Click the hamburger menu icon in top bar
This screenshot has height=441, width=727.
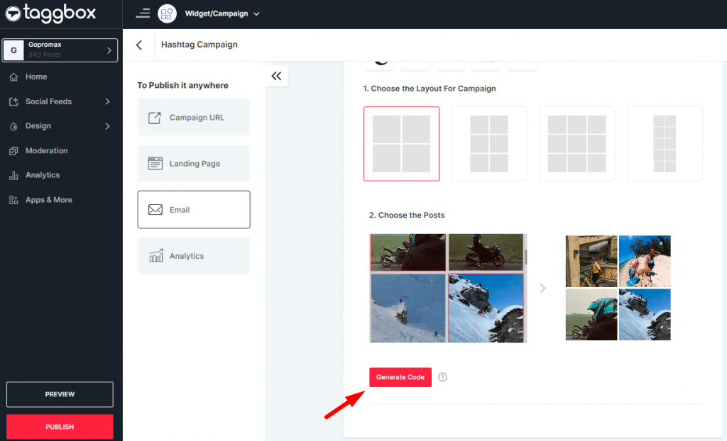(x=143, y=13)
